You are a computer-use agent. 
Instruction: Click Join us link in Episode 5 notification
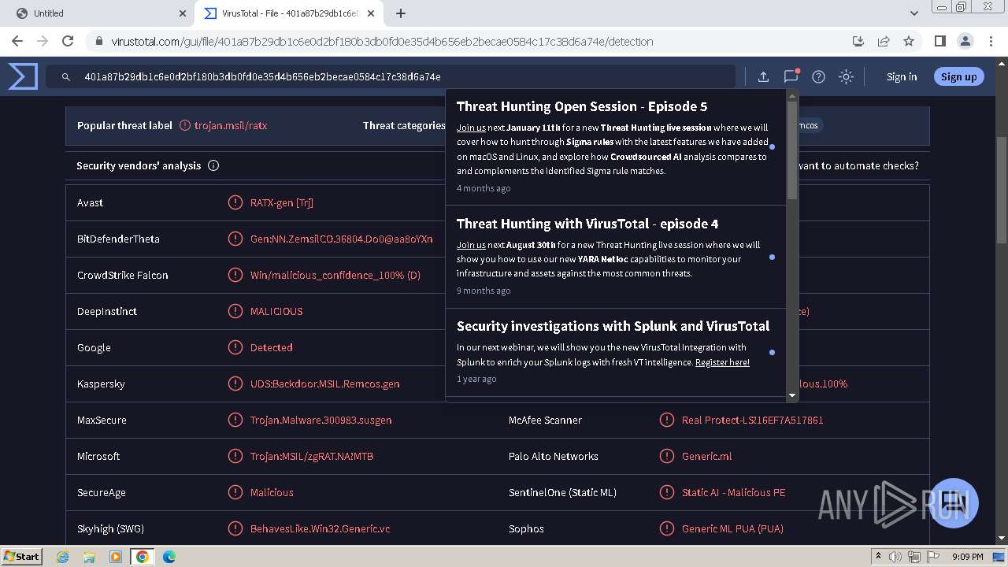pos(471,128)
